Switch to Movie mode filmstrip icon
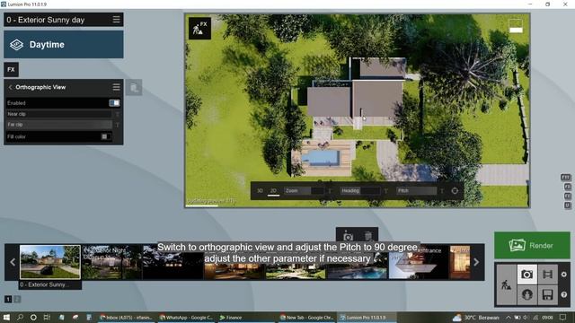Image resolution: width=575 pixels, height=323 pixels. (x=547, y=275)
